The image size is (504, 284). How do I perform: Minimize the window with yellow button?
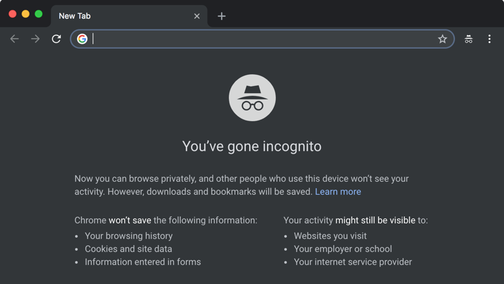point(25,14)
